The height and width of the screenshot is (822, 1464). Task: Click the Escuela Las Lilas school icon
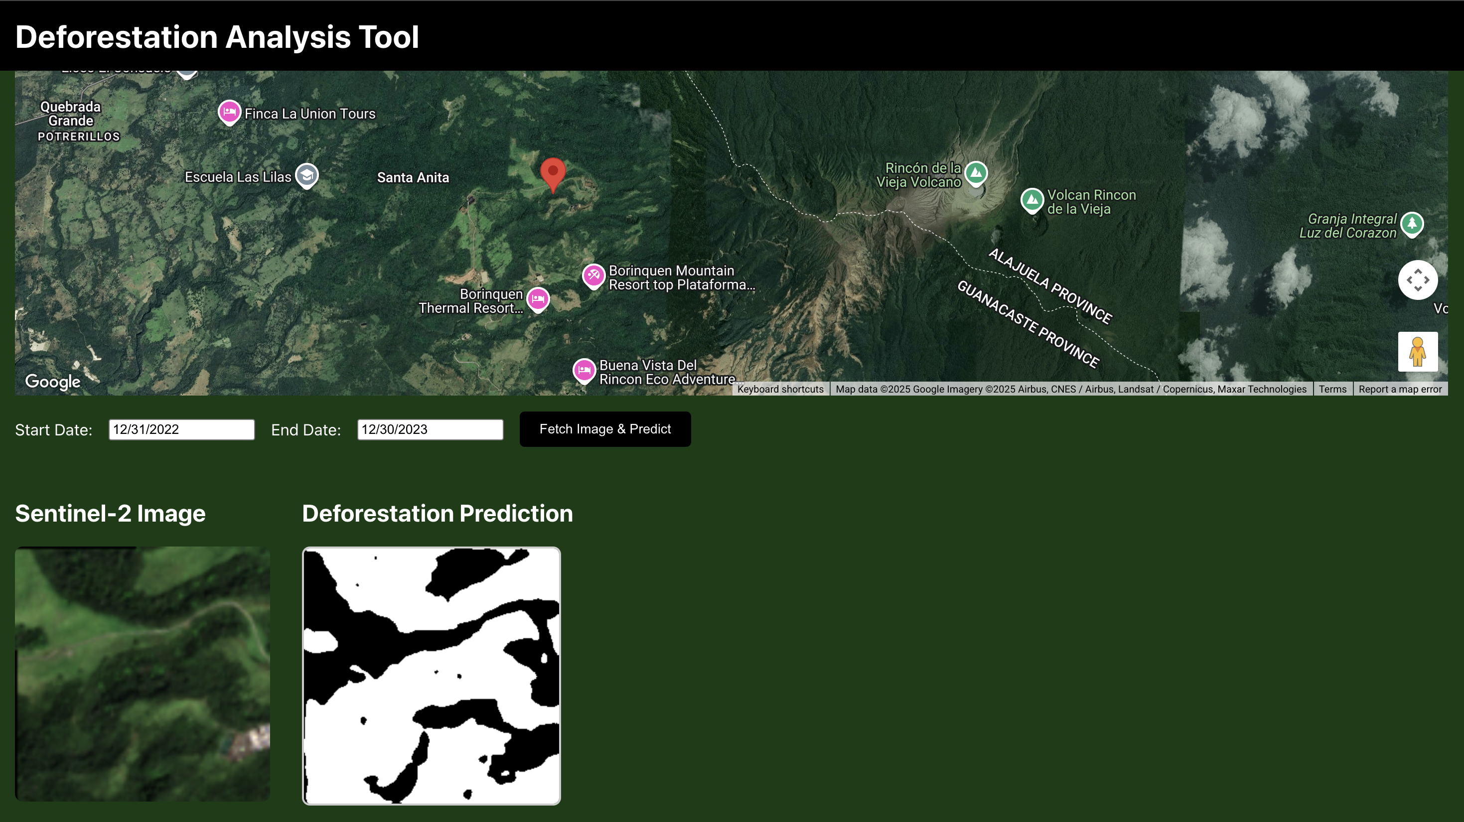307,175
